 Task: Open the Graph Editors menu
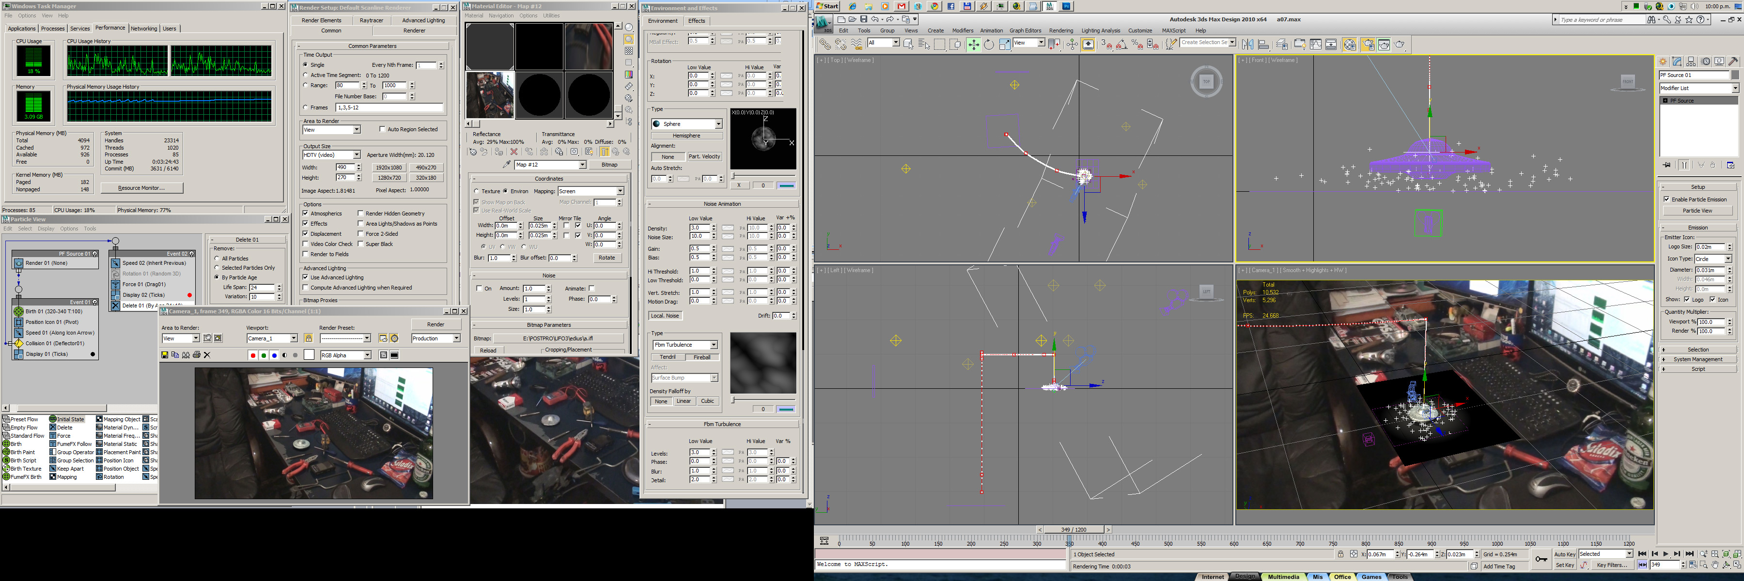click(x=1025, y=31)
